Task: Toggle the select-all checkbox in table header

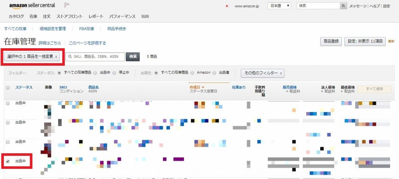Action: pos(8,88)
